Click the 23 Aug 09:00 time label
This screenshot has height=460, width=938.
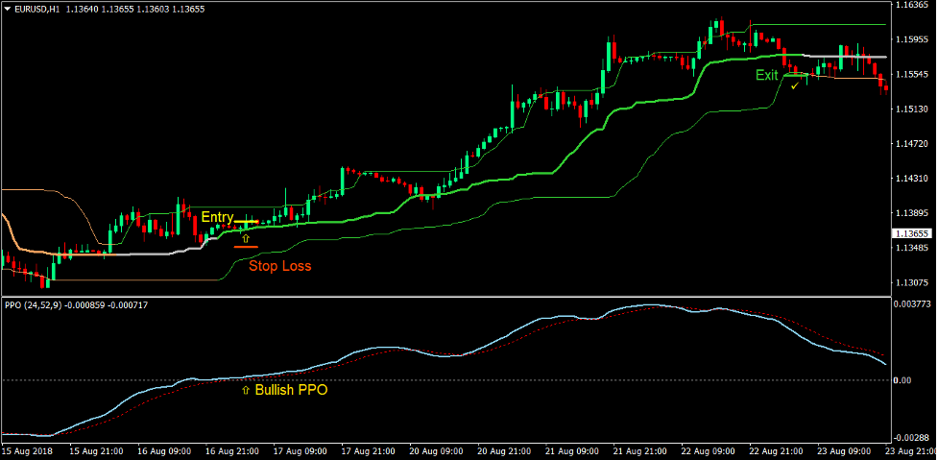tap(845, 451)
